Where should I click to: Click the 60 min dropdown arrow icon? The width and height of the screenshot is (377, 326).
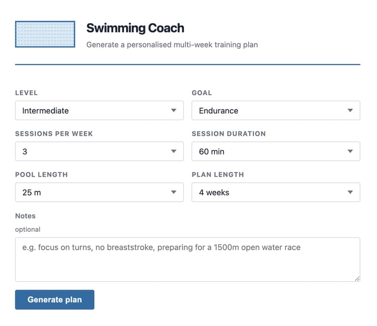(x=350, y=151)
